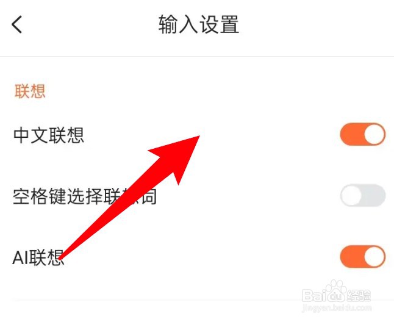The width and height of the screenshot is (394, 322).
Task: Tap the AI联想 setting label
Action: [x=38, y=257]
